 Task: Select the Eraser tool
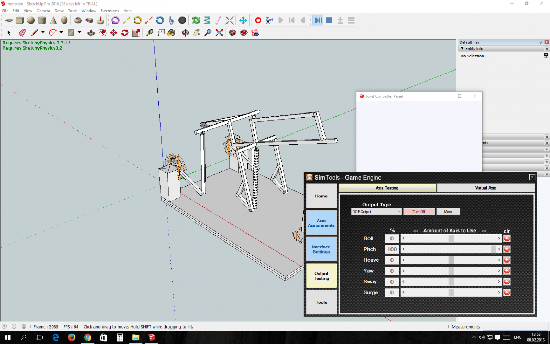pos(22,33)
